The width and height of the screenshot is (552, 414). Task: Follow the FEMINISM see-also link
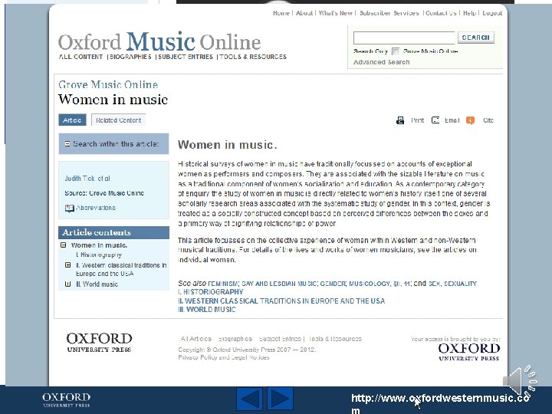pos(223,284)
